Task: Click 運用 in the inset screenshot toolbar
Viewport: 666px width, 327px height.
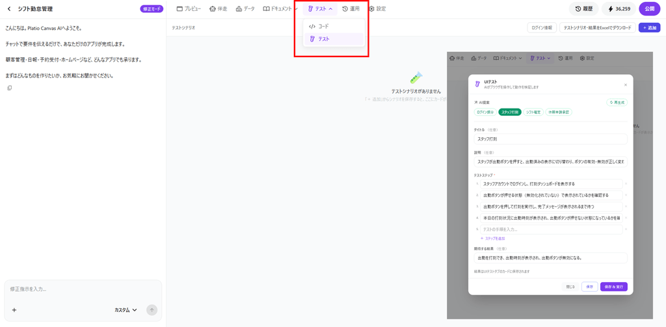Action: tap(565, 58)
